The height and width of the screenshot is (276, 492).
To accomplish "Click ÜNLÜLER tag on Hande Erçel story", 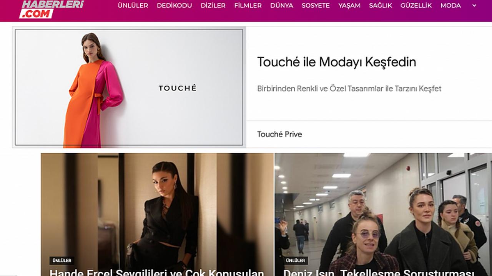I will tap(62, 261).
